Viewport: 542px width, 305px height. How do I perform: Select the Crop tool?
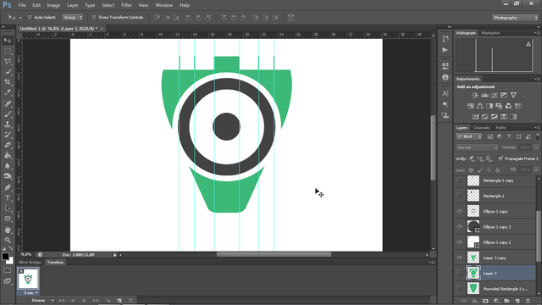[x=8, y=82]
